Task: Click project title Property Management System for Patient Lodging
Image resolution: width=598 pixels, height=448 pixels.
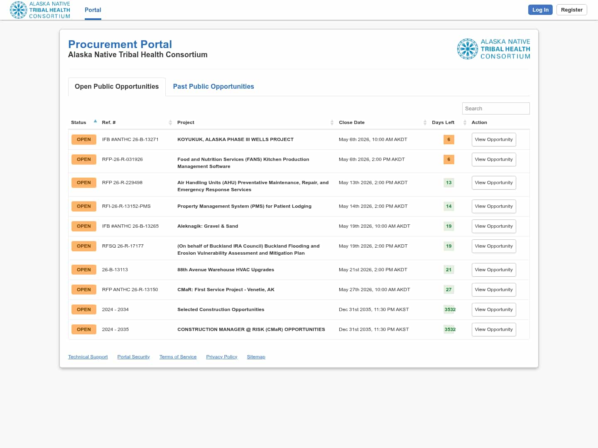Action: click(244, 206)
